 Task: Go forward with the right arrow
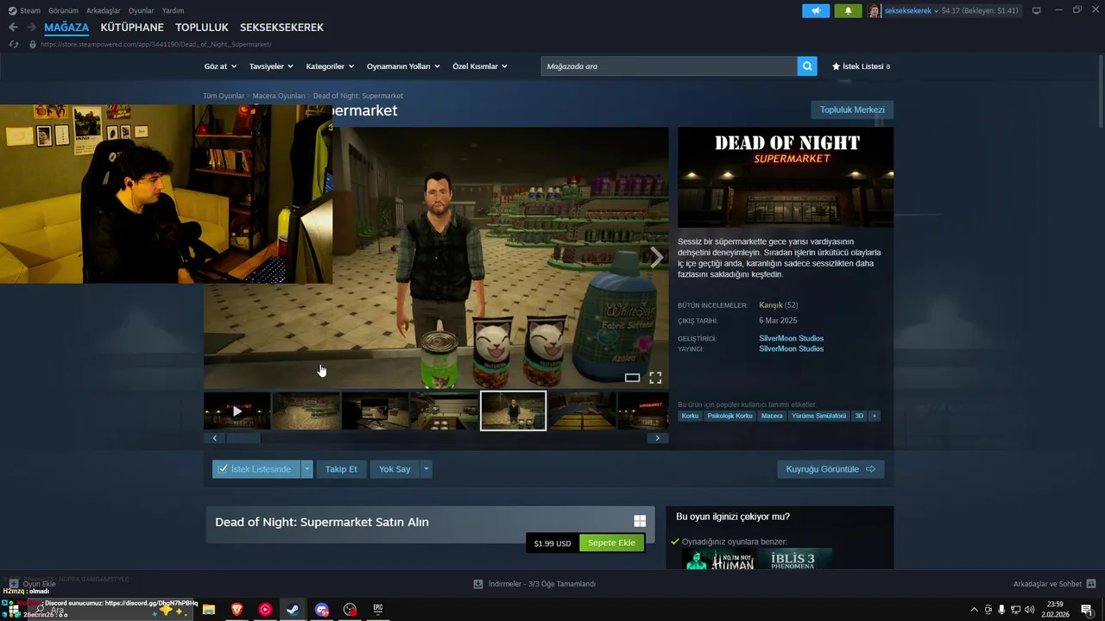click(32, 28)
